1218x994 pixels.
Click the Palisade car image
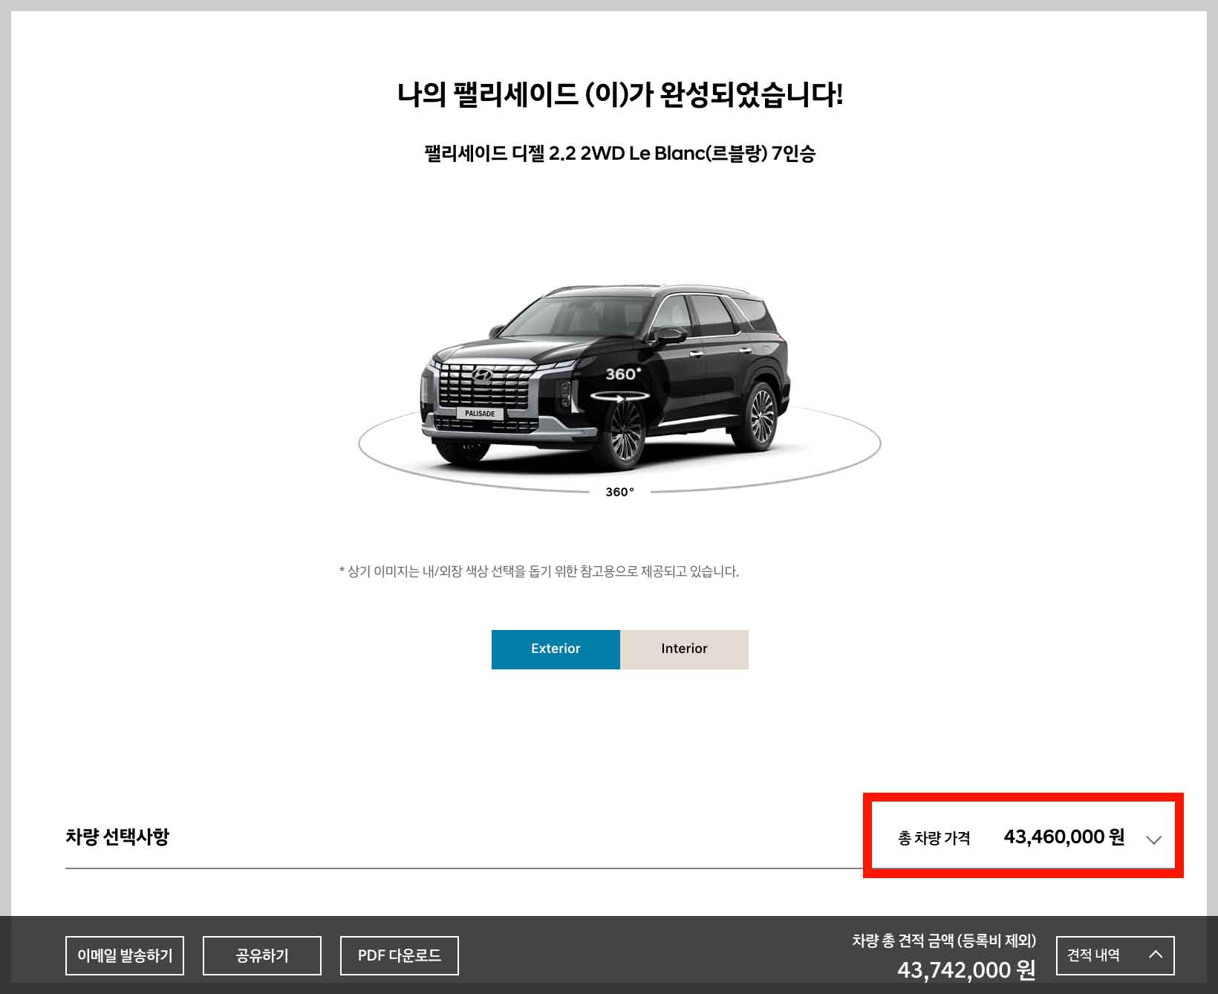[x=606, y=376]
